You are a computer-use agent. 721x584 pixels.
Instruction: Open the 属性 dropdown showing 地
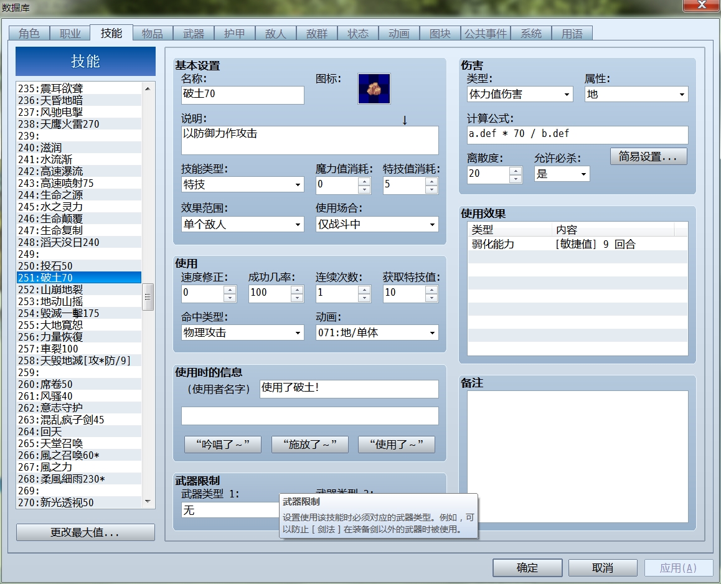pos(636,94)
